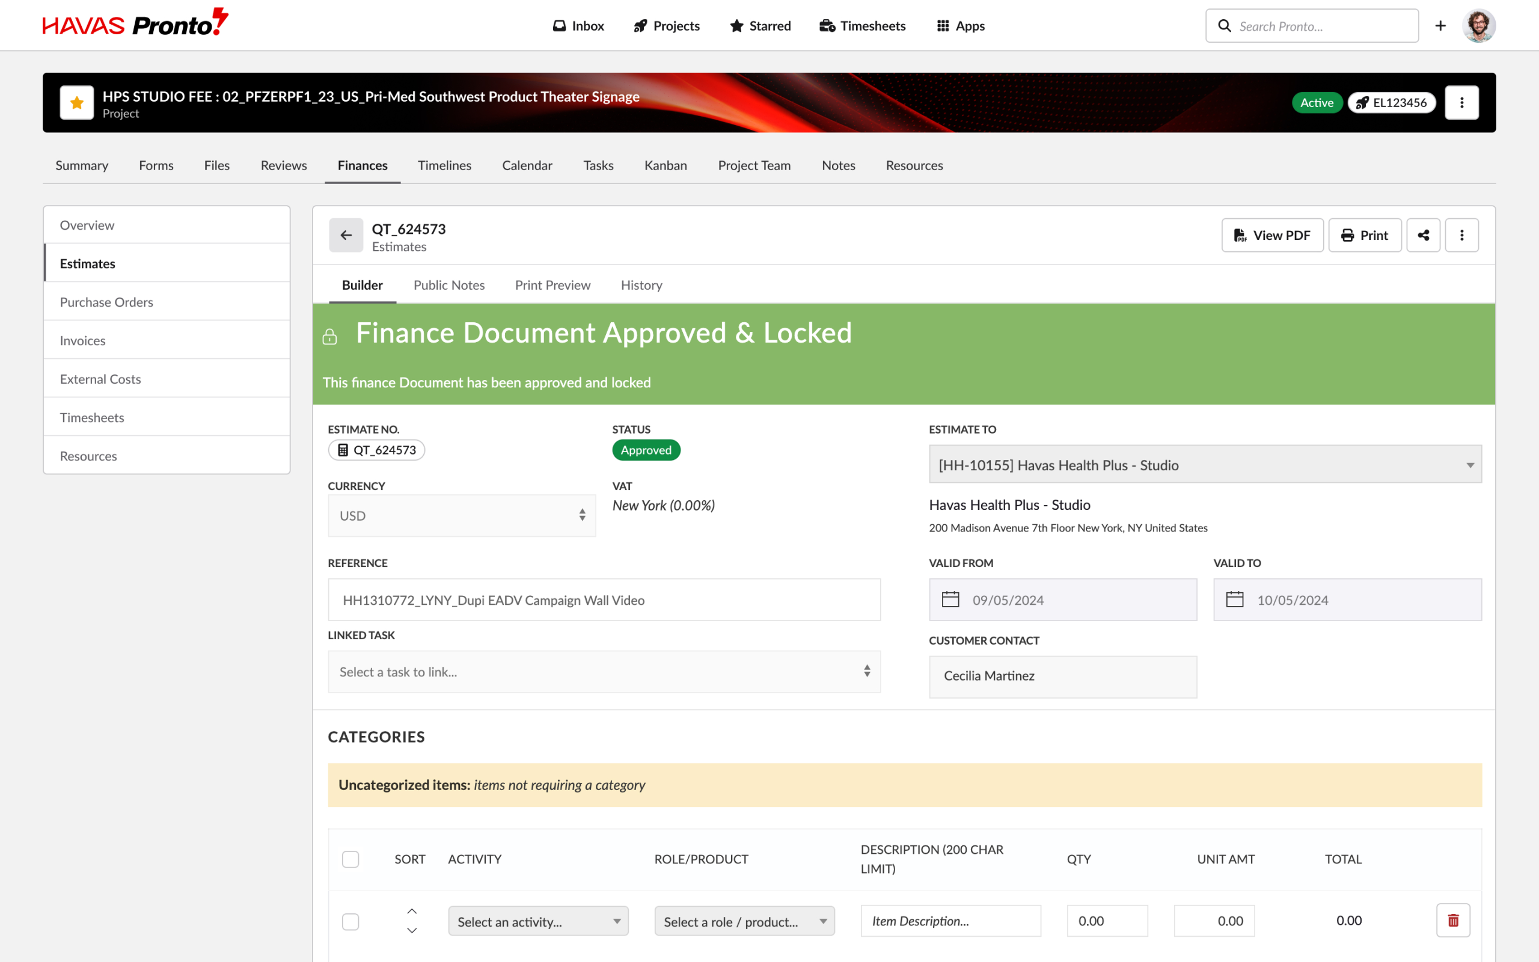Open Timesheets in top navigation

click(x=862, y=26)
